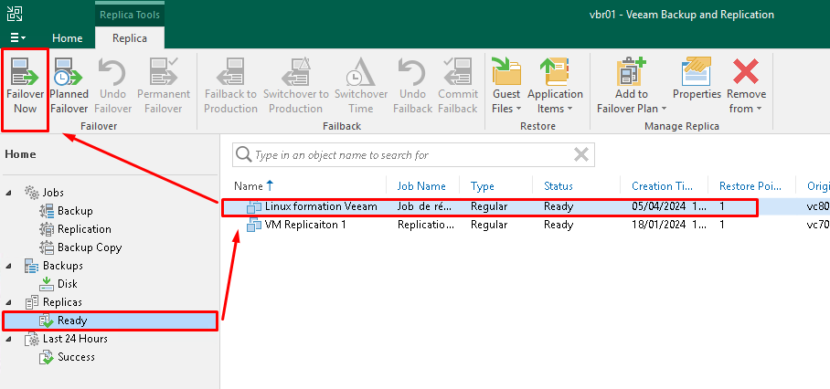Click the Undo Failover icon

tap(112, 71)
